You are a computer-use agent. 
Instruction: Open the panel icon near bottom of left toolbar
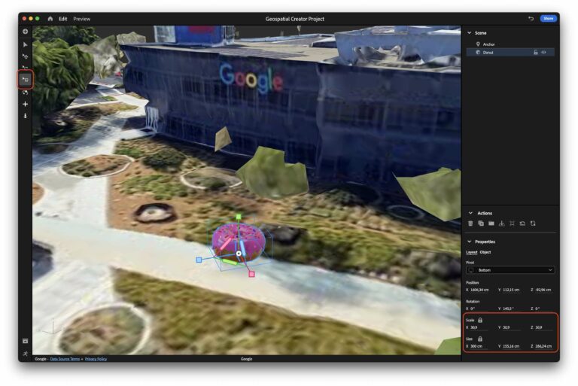[25, 341]
